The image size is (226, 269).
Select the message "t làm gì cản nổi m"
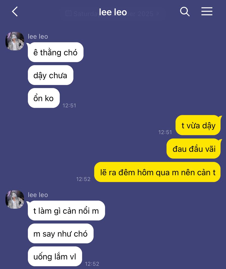click(66, 210)
